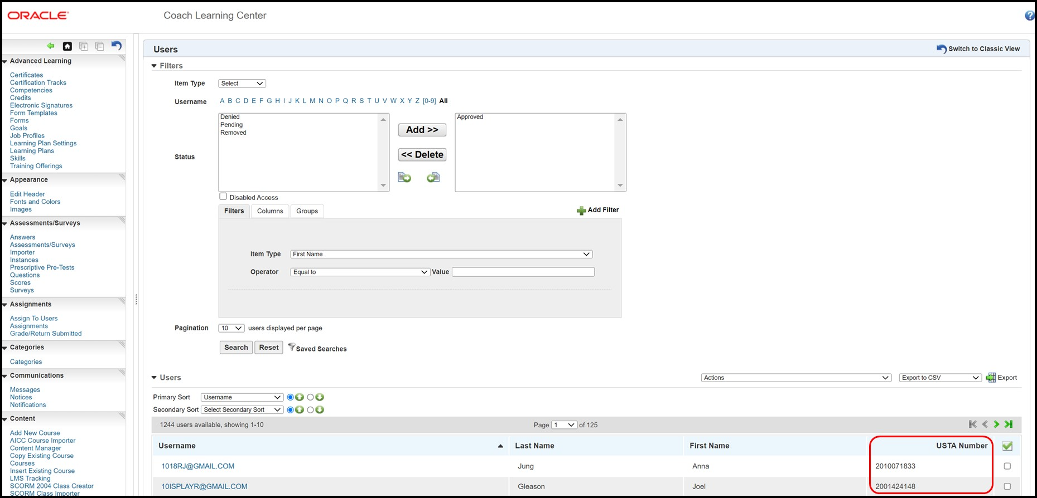Click the Status list scrollbar down arrow
This screenshot has height=498, width=1037.
point(383,185)
